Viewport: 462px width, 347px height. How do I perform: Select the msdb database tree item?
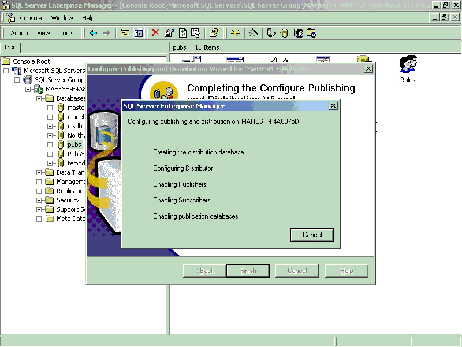coord(75,126)
